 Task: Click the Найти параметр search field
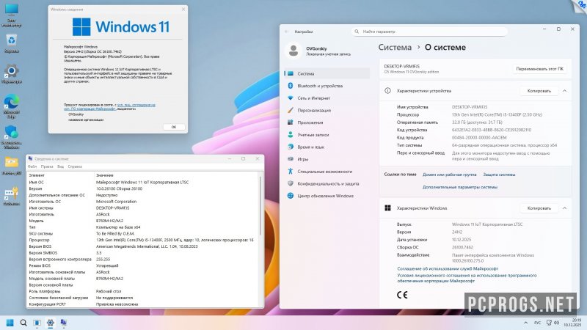429,32
